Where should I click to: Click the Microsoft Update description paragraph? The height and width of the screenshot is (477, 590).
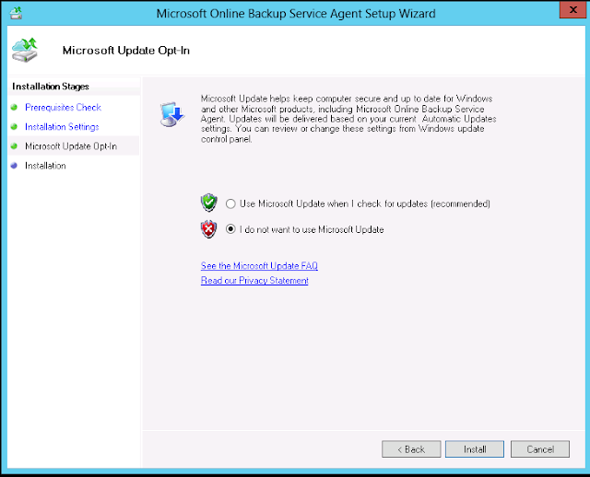(348, 119)
